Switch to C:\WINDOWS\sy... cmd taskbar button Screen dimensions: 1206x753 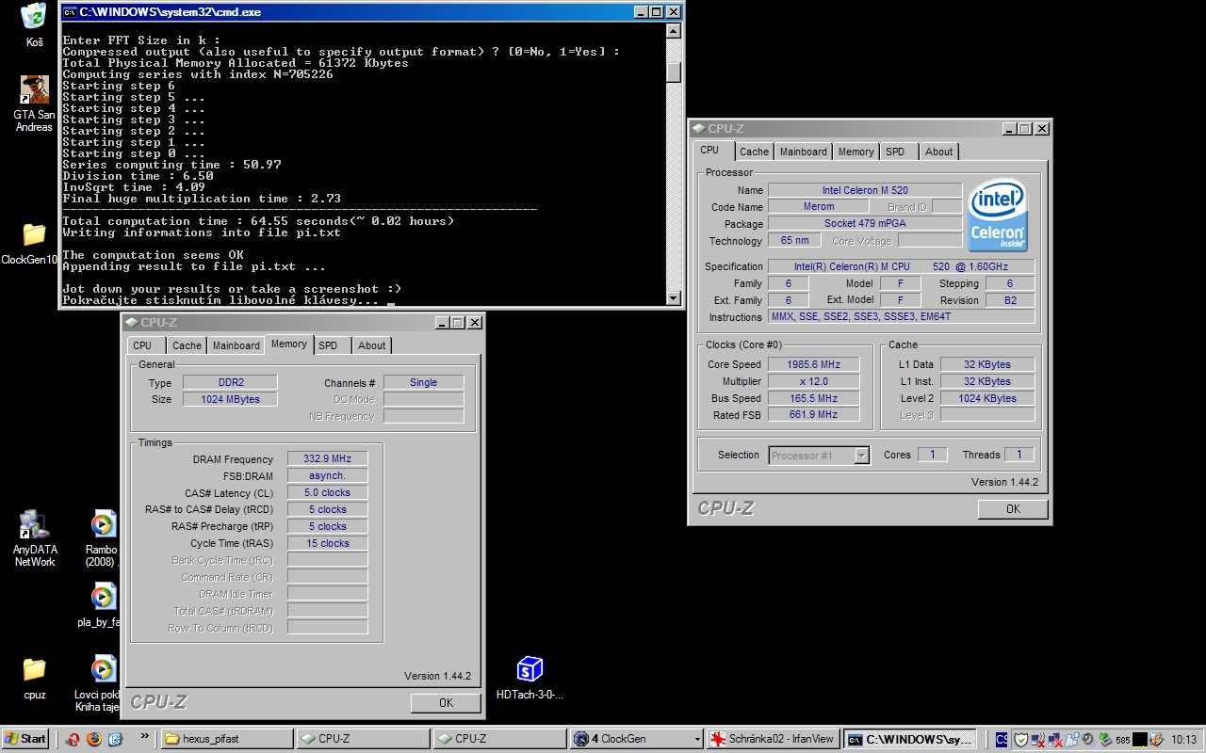pyautogui.click(x=911, y=739)
